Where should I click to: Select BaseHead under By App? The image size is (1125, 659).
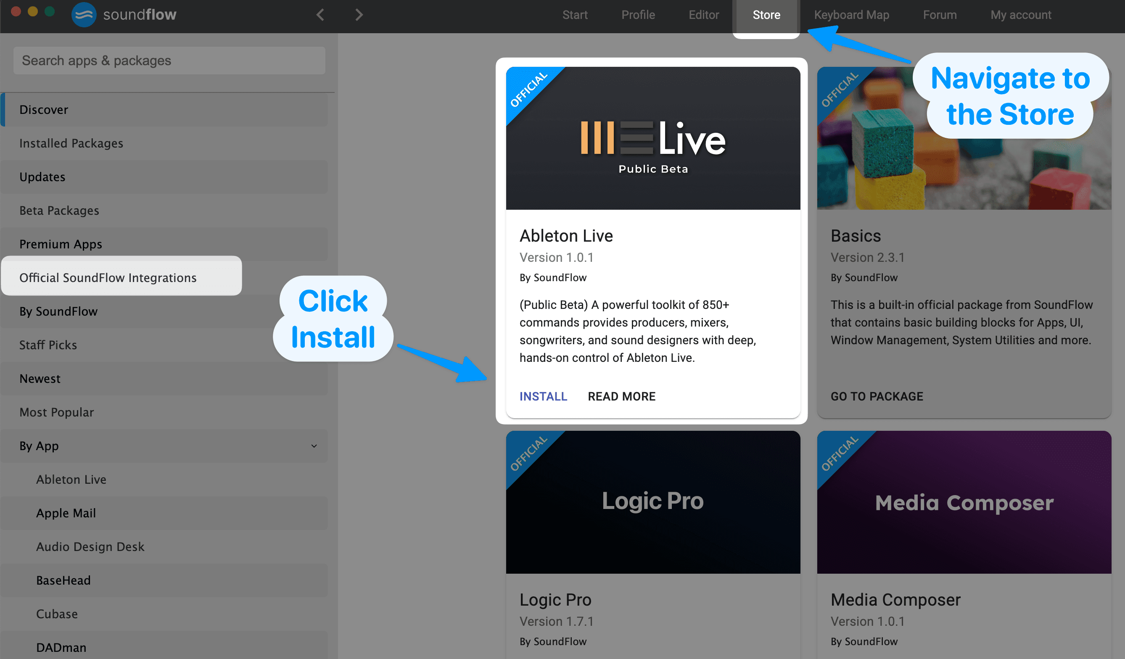[x=164, y=580]
